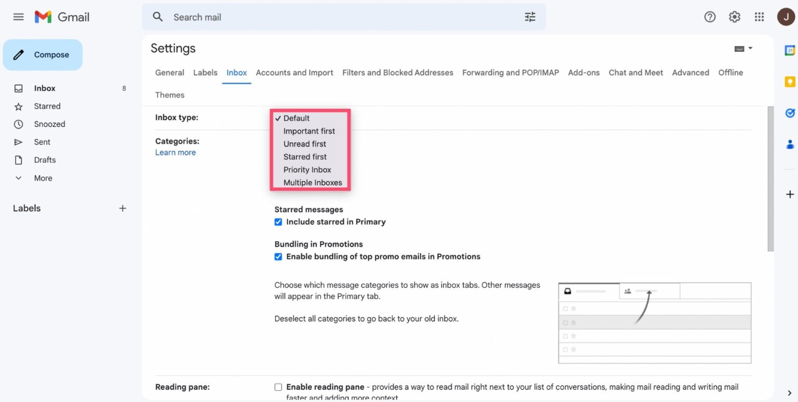Open the Learn more link under Categories
798x402 pixels.
(175, 152)
